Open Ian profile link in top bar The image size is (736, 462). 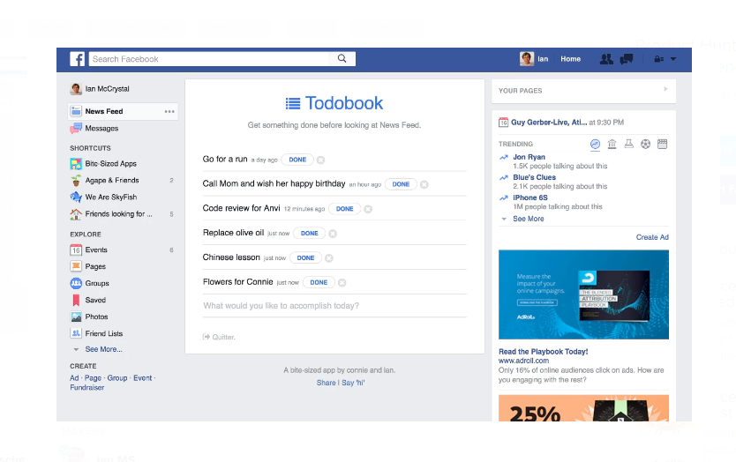click(x=543, y=59)
